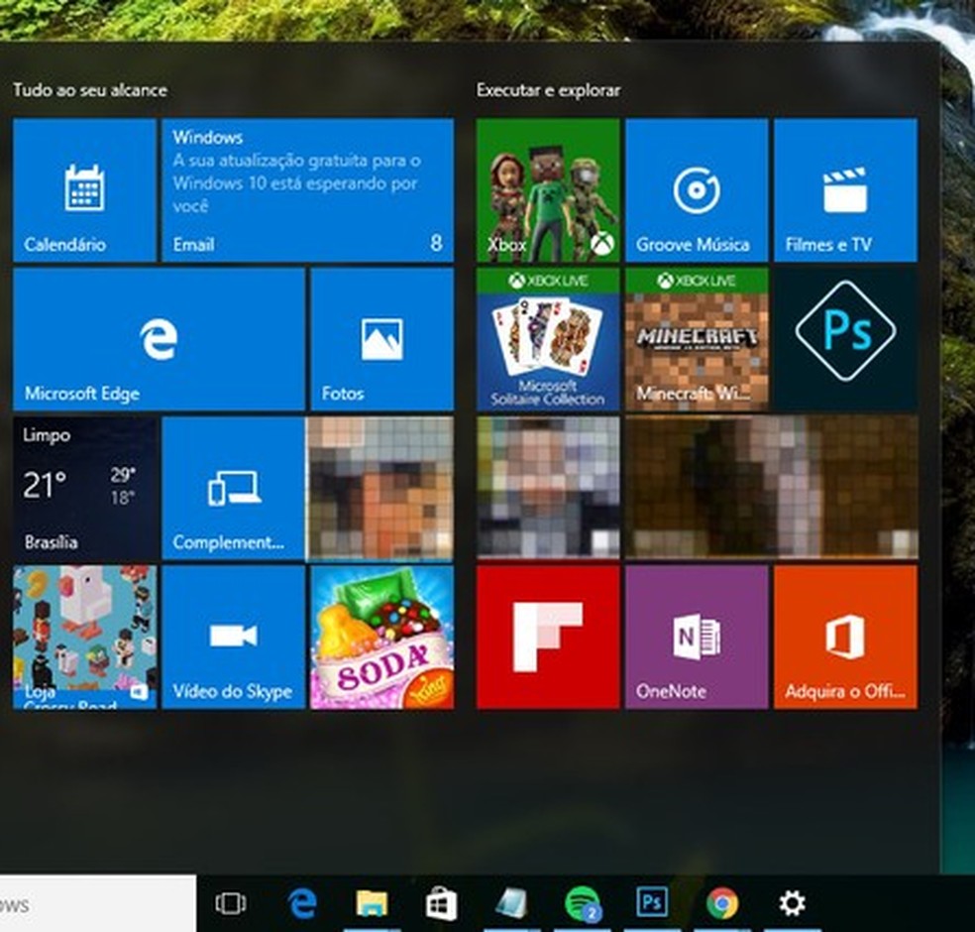Open the Vídeo do Skype tile
The image size is (975, 932).
pos(233,637)
